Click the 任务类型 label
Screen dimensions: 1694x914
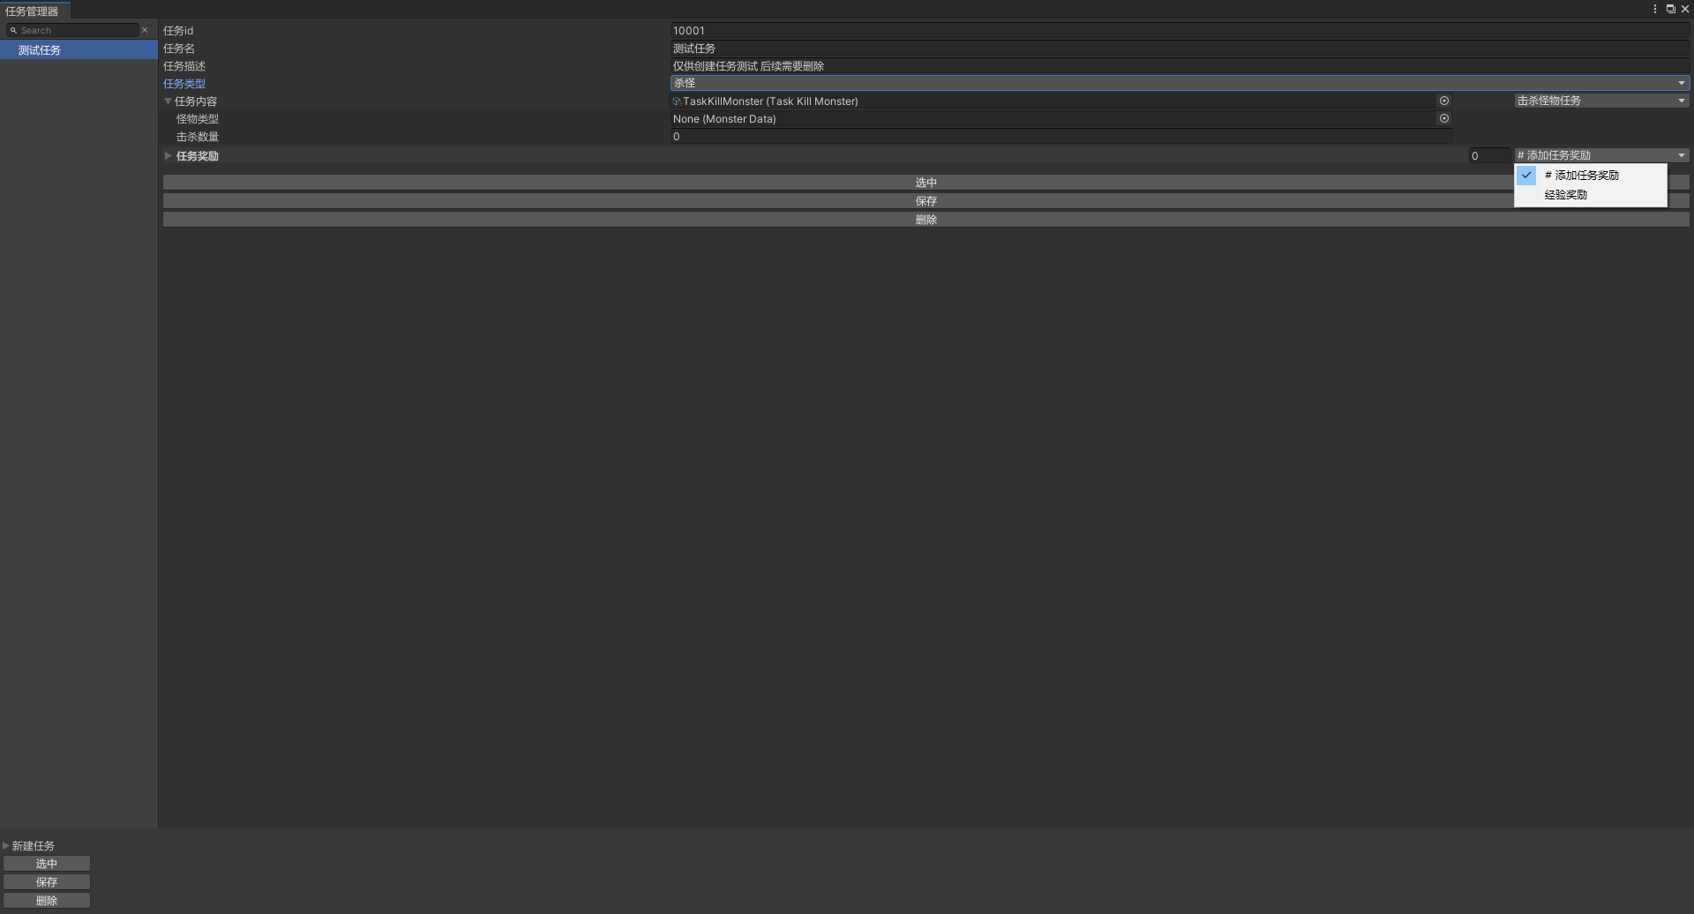coord(184,84)
